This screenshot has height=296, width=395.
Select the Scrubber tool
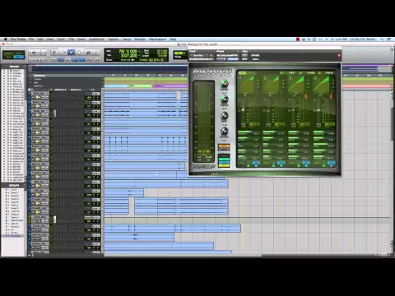coord(88,52)
